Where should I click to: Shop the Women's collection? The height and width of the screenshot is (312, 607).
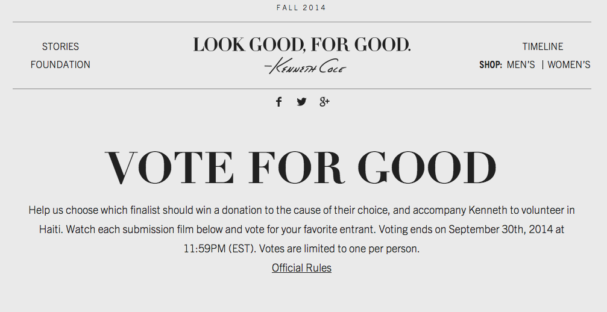(x=568, y=64)
